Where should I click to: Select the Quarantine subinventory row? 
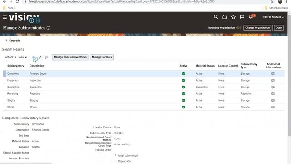[x=144, y=87]
